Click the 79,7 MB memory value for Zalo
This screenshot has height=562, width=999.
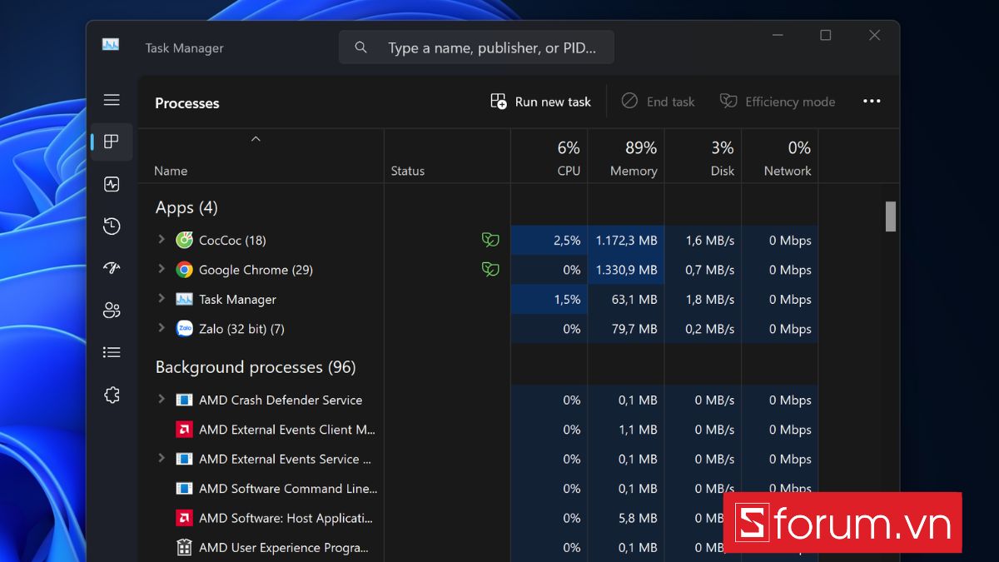[x=634, y=329]
